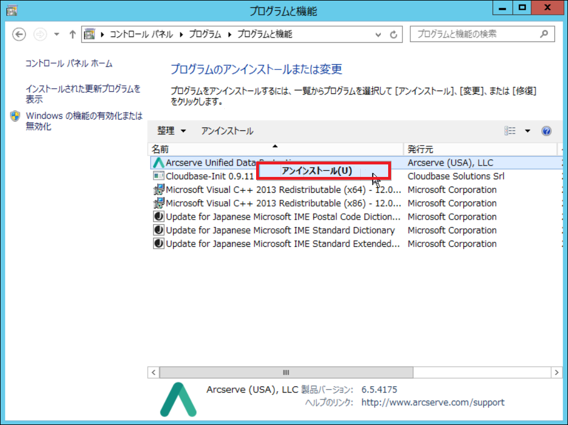Focus the プログラムと機能の検索 search box
The height and width of the screenshot is (425, 568).
tap(482, 34)
